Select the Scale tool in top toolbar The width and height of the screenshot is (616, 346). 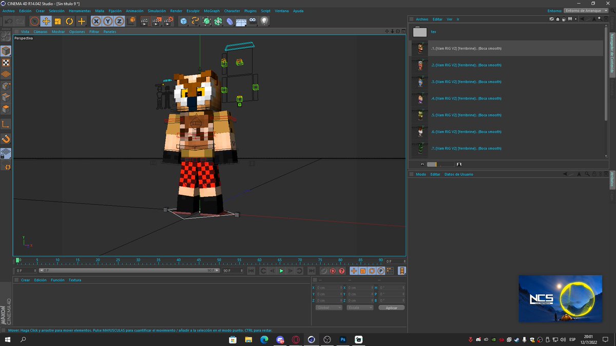point(57,21)
